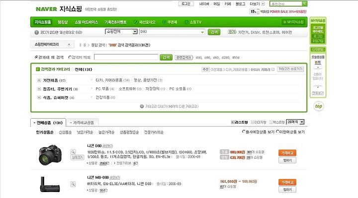The height and width of the screenshot is (198, 358).
Task: Switch to the 전체상품 (131) tab
Action: point(48,123)
